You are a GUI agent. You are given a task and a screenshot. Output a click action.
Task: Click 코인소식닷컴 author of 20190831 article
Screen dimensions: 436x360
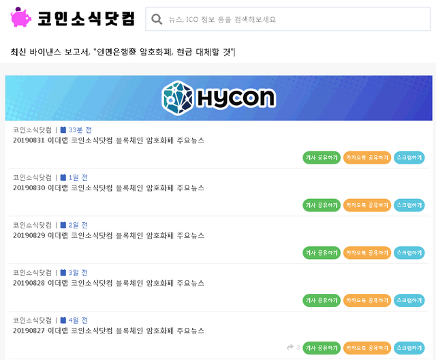(32, 130)
